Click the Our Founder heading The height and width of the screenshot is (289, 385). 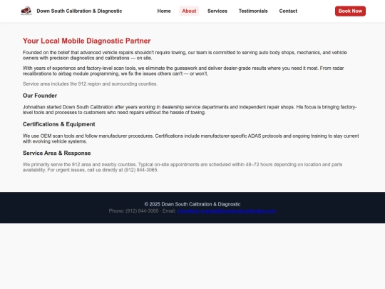point(40,96)
